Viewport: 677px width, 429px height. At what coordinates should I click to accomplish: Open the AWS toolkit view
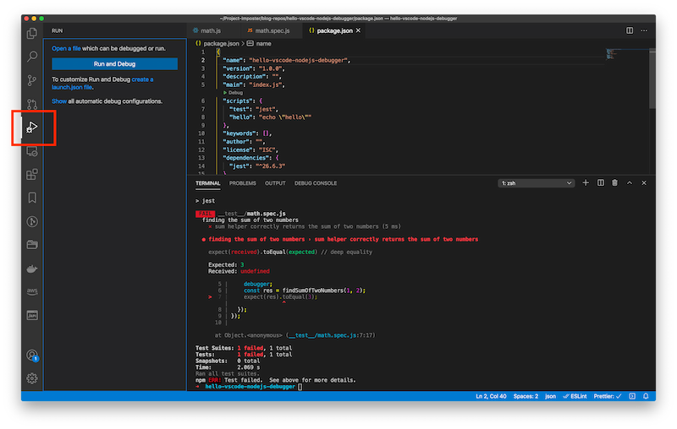tap(32, 291)
